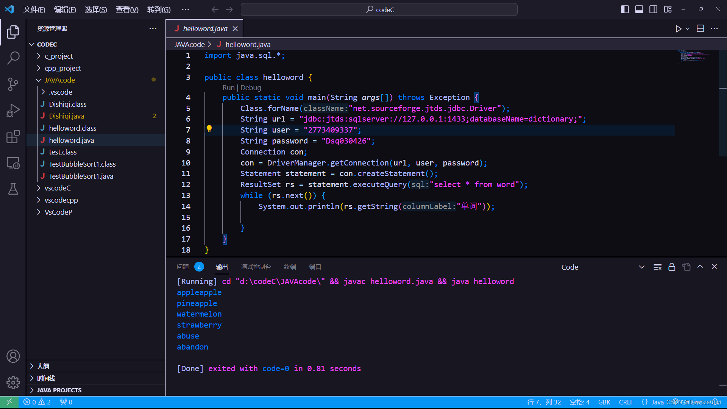Toggle the Primary Side Bar visibility
Image resolution: width=727 pixels, height=409 pixels.
coord(624,9)
